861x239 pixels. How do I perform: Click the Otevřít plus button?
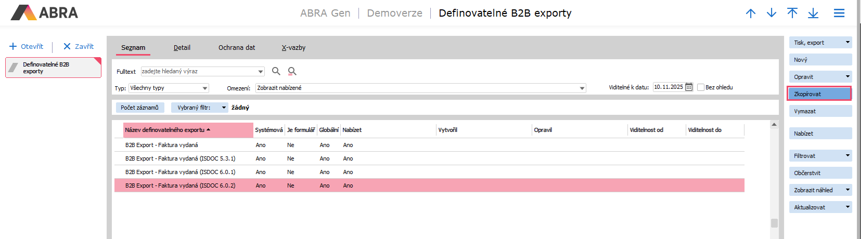pyautogui.click(x=27, y=46)
